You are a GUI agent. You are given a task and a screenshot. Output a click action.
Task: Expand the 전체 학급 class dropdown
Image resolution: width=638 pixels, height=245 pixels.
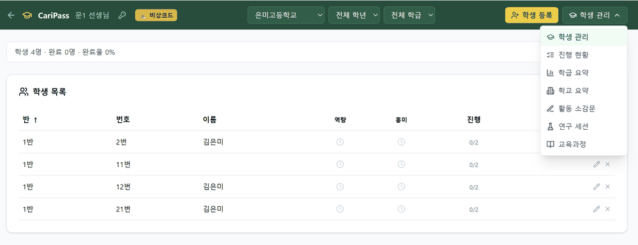click(410, 15)
